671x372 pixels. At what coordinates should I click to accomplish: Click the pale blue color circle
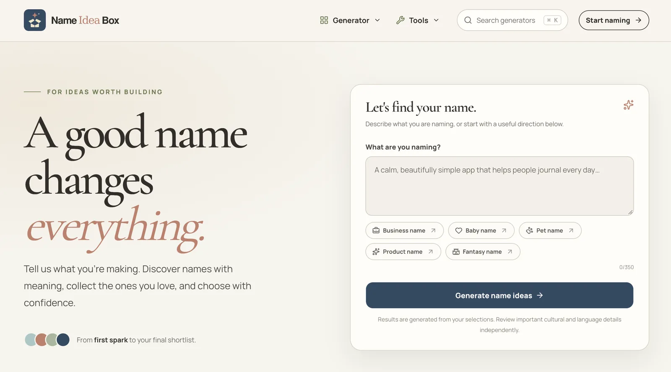point(31,340)
